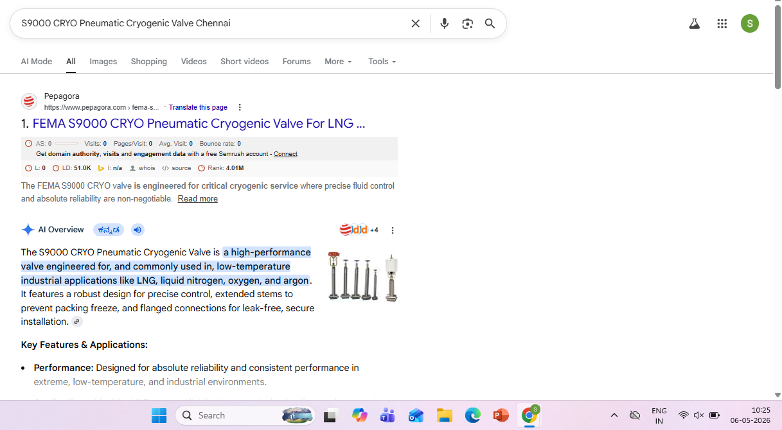Viewport: 782px width, 430px height.
Task: Open Google Lens image search
Action: [467, 24]
